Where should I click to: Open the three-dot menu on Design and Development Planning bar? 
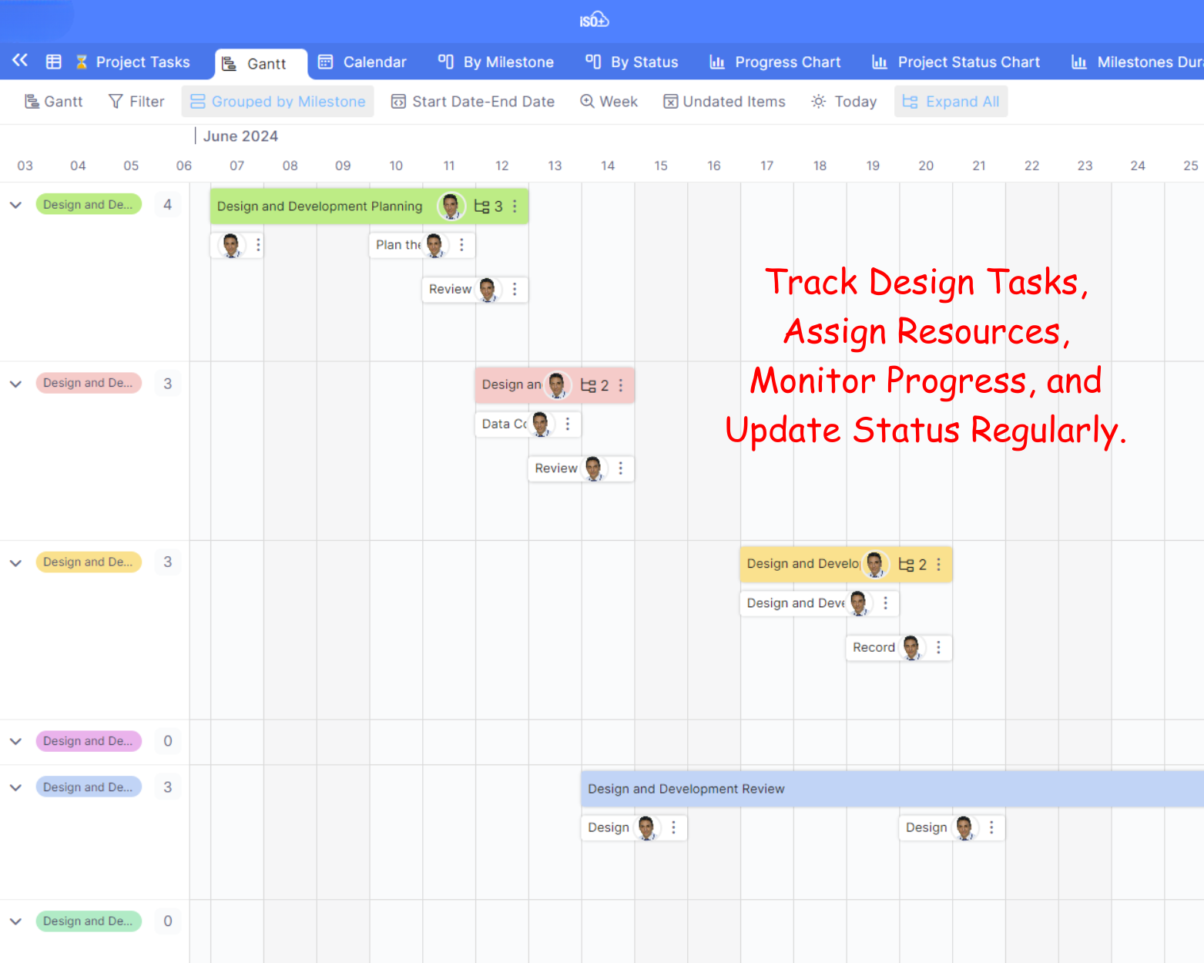tap(515, 206)
